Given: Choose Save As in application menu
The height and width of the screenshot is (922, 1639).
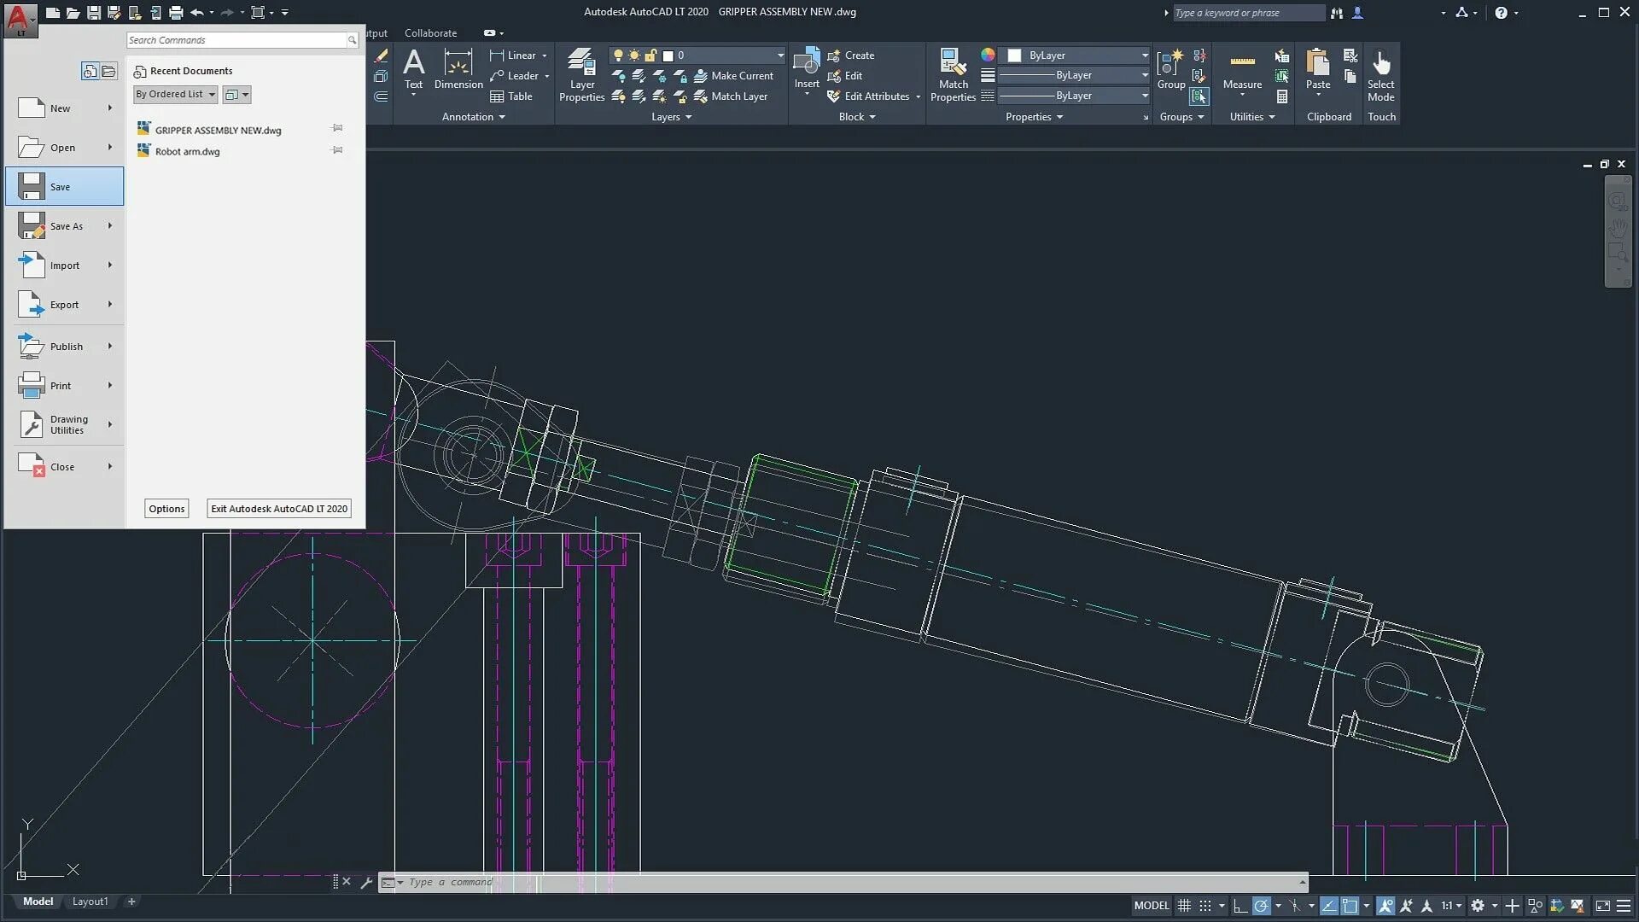Looking at the screenshot, I should (66, 226).
